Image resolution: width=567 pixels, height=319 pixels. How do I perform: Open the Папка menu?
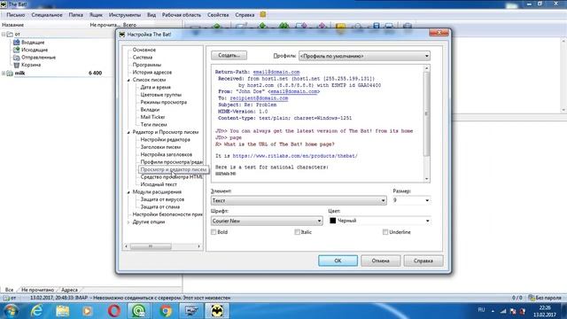(x=75, y=15)
